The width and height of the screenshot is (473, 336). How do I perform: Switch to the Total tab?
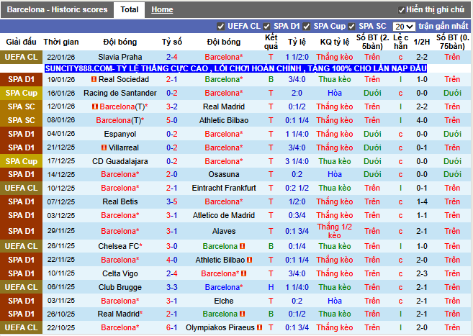130,9
